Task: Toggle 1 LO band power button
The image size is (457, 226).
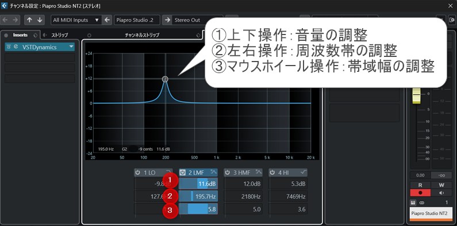Action: (x=137, y=173)
